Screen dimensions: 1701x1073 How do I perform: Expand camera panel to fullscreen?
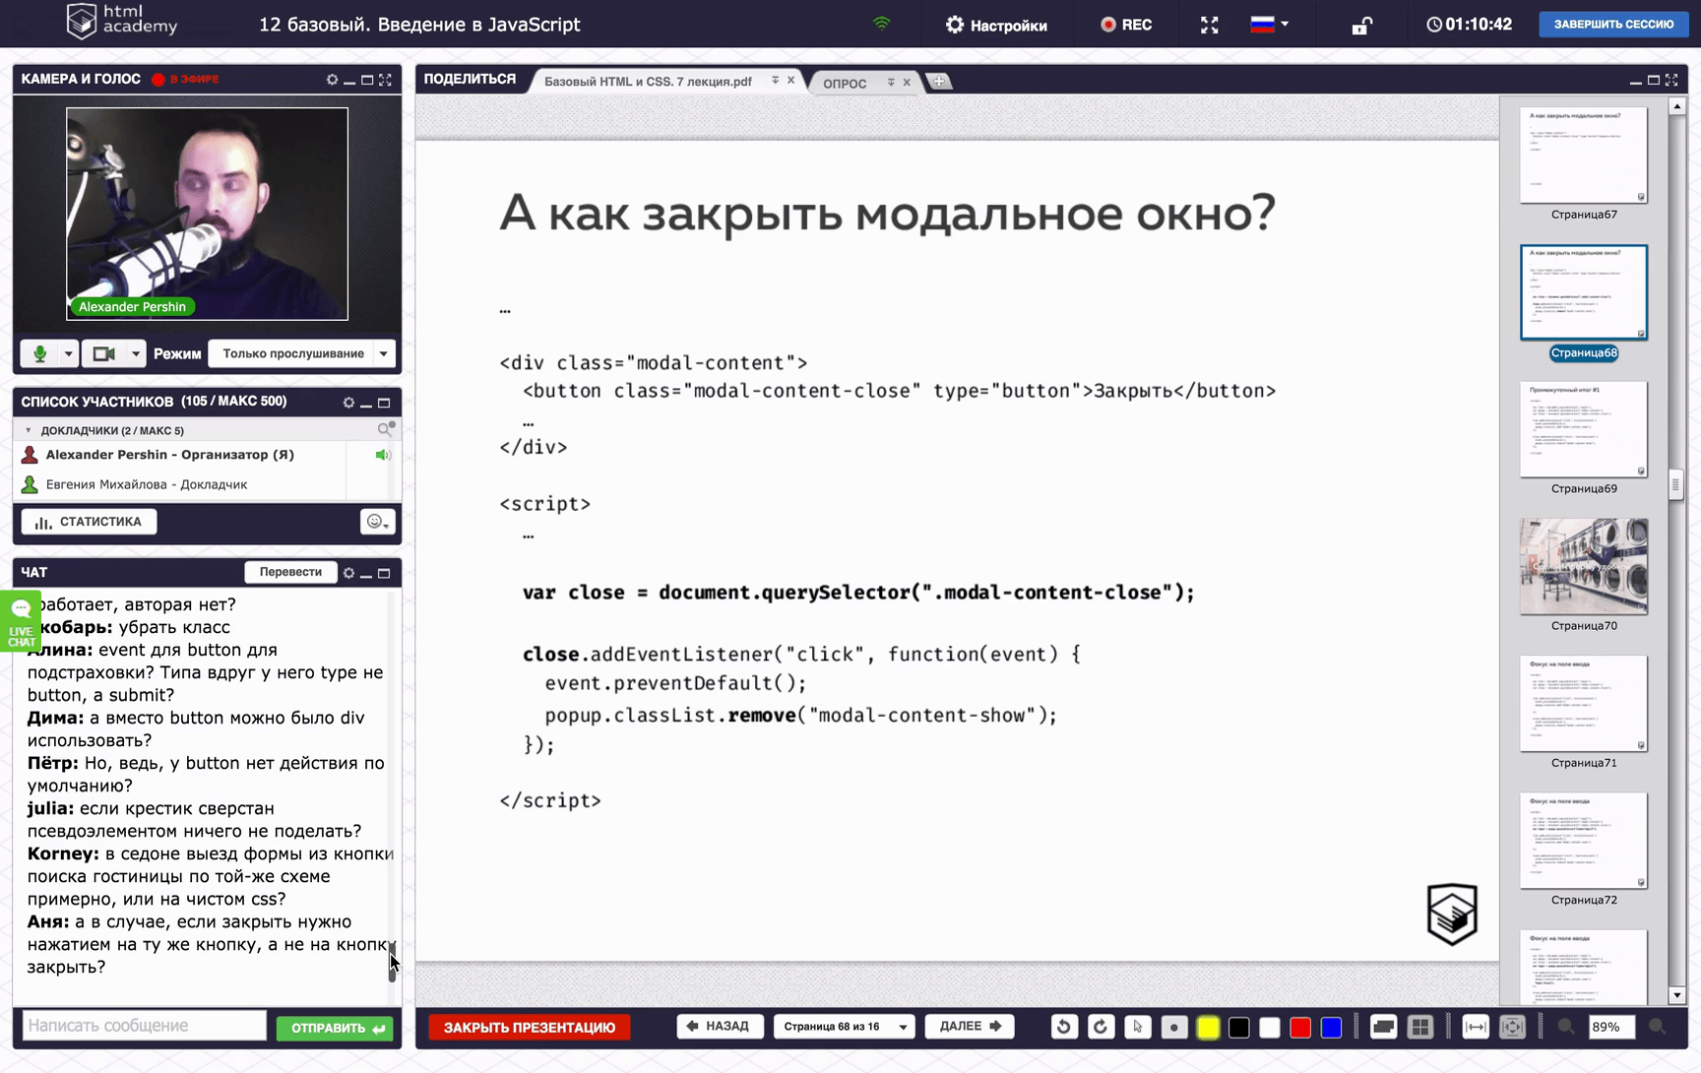tap(385, 80)
